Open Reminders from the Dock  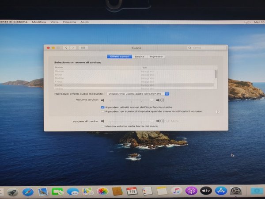click(147, 191)
